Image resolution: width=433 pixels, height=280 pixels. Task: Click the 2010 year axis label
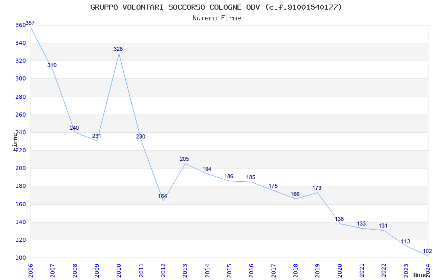(x=119, y=271)
